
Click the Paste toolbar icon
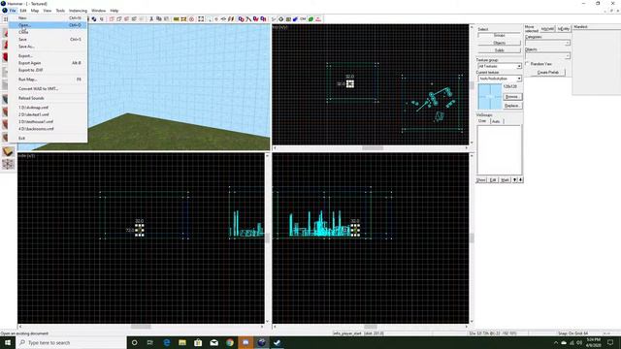[x=166, y=19]
